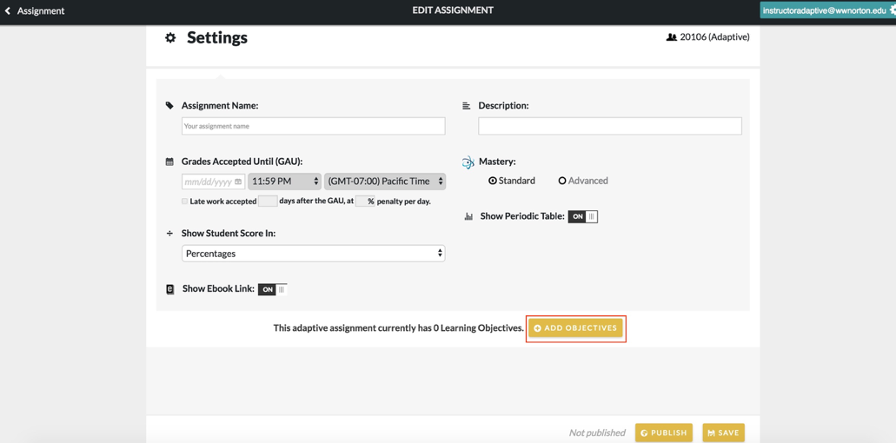Select the Standard mastery option
The image size is (896, 443).
coord(493,181)
